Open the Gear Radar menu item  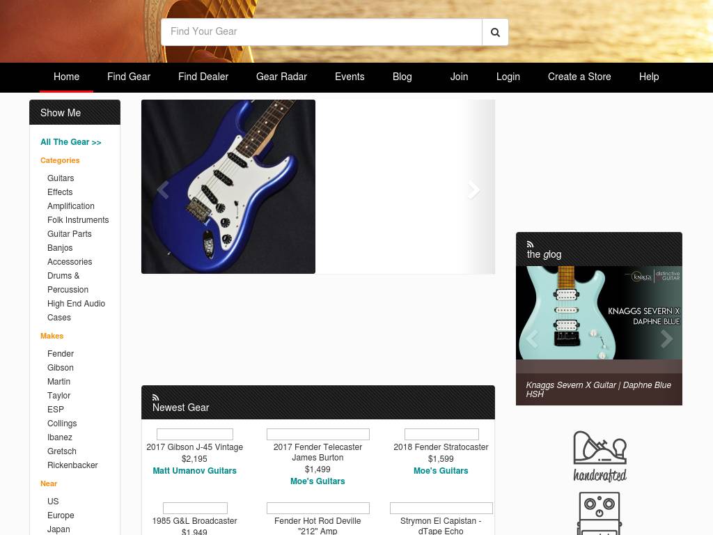pos(281,77)
